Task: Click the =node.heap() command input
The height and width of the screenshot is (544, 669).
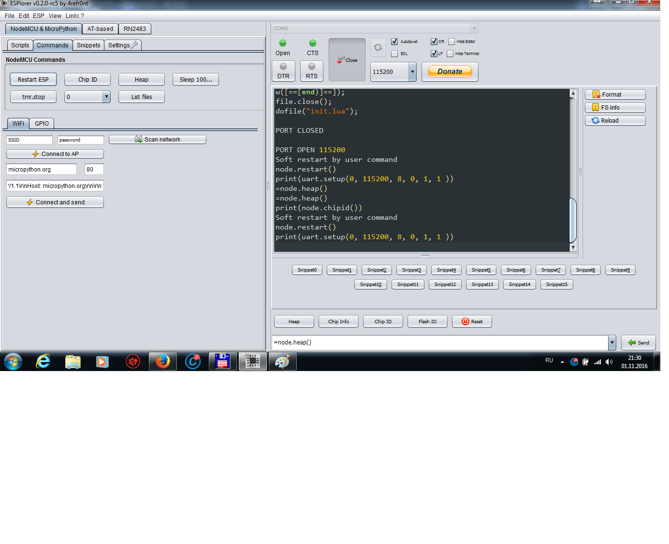Action: (x=440, y=343)
